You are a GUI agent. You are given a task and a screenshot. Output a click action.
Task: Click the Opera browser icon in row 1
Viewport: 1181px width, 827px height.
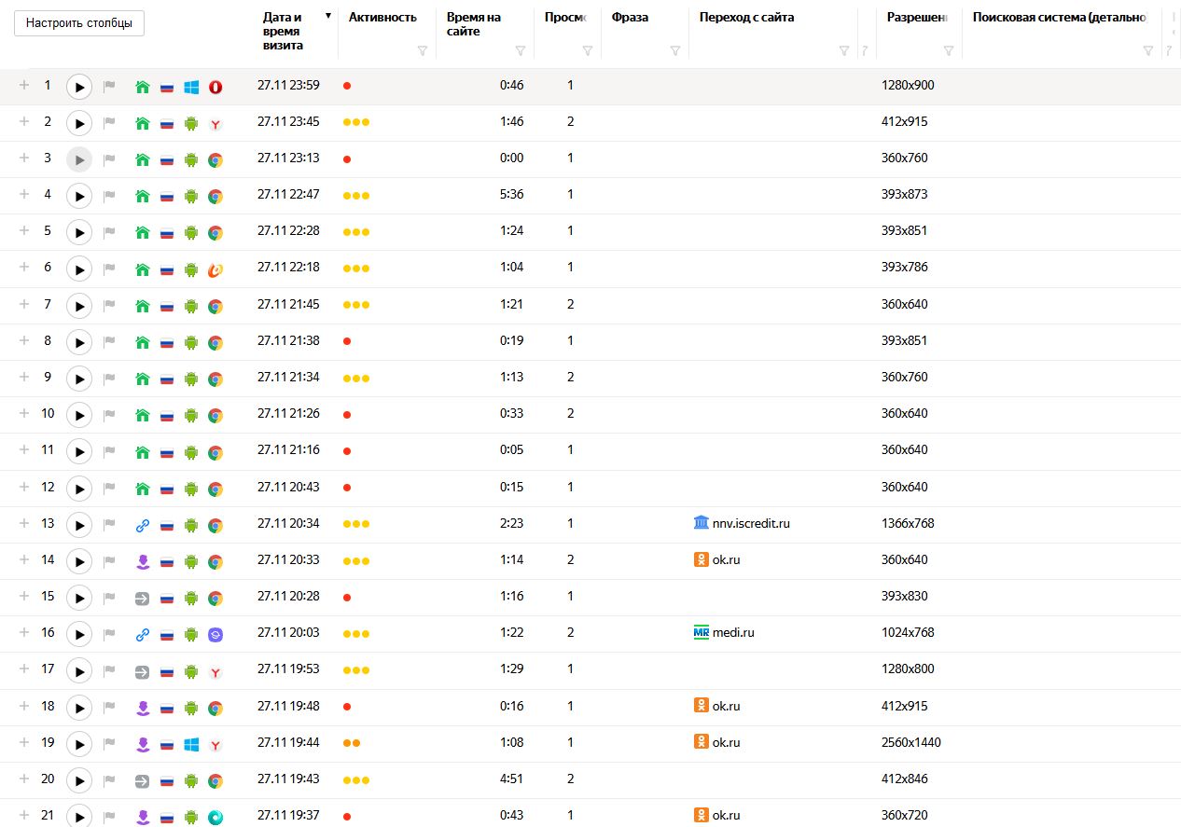(x=215, y=87)
